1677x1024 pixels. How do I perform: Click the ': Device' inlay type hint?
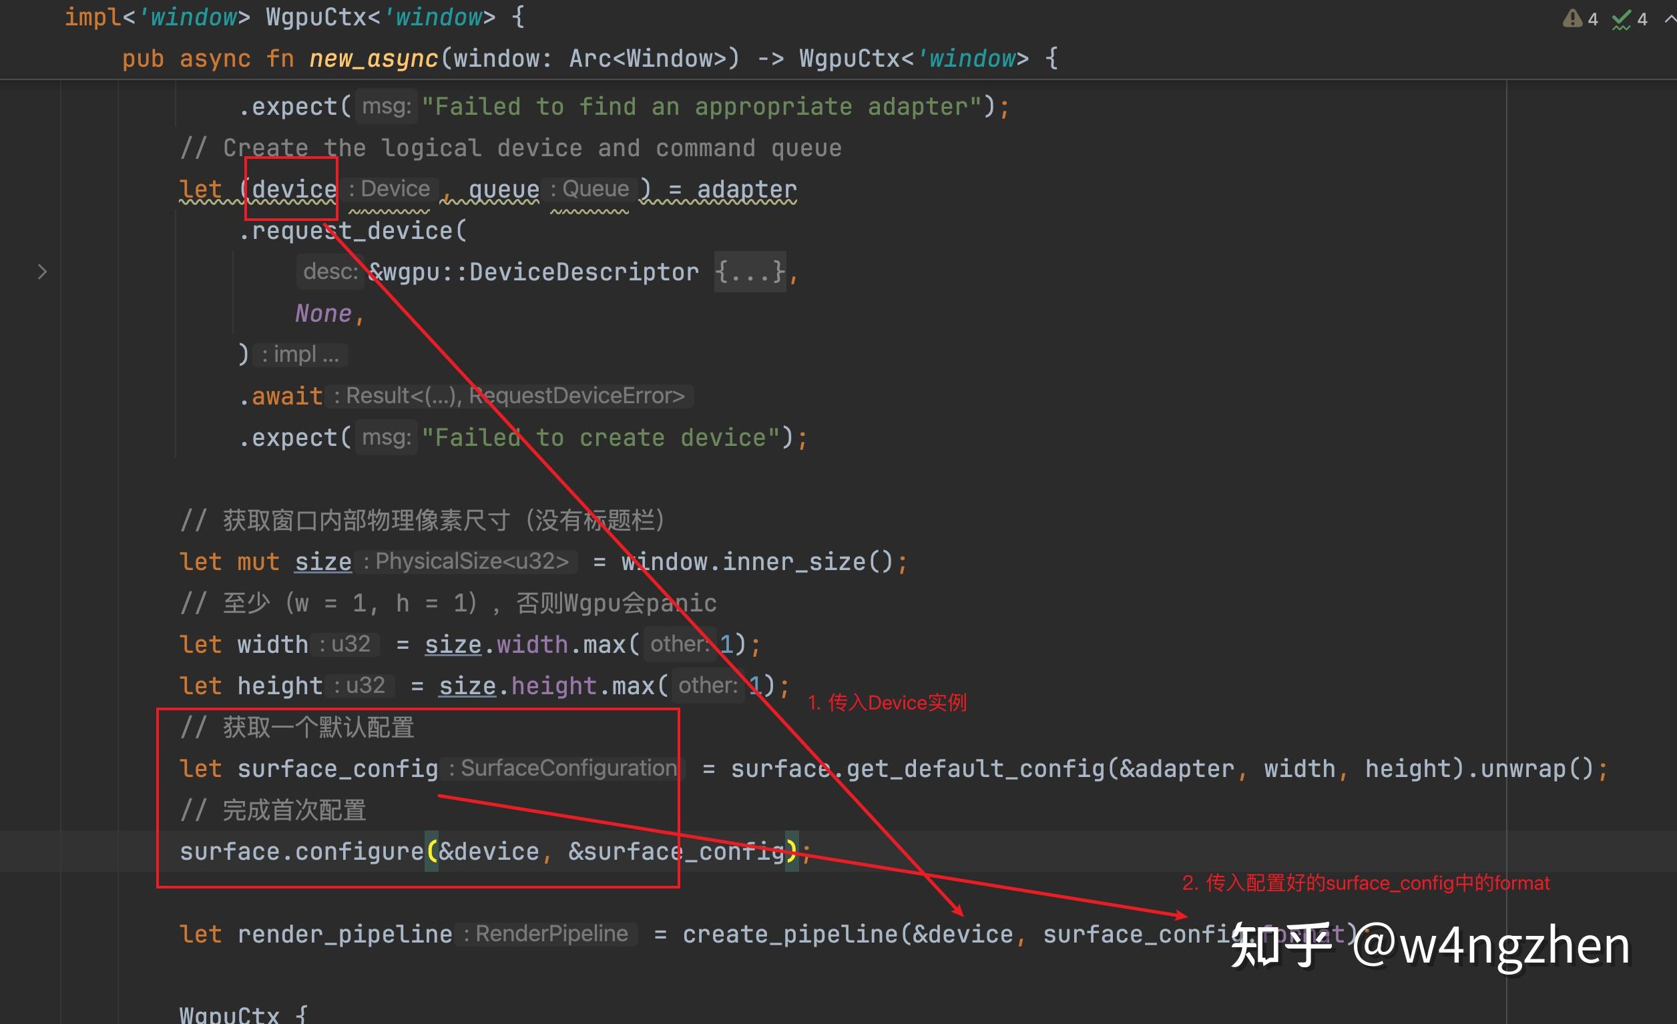[390, 188]
